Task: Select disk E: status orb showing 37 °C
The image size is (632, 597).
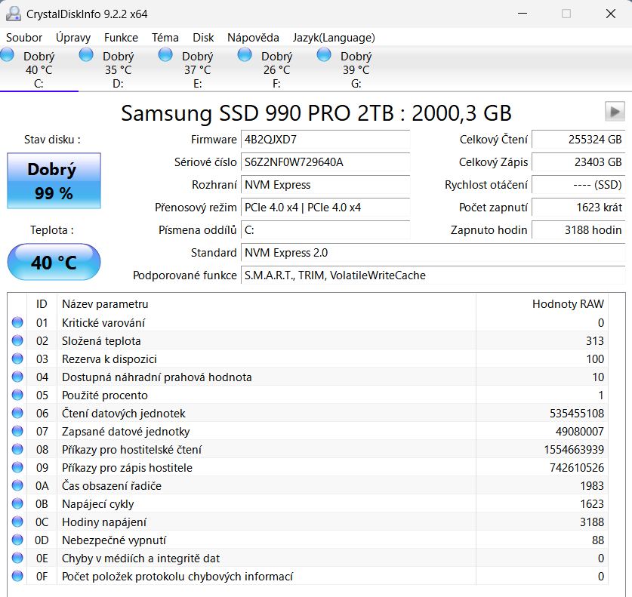Action: point(165,55)
